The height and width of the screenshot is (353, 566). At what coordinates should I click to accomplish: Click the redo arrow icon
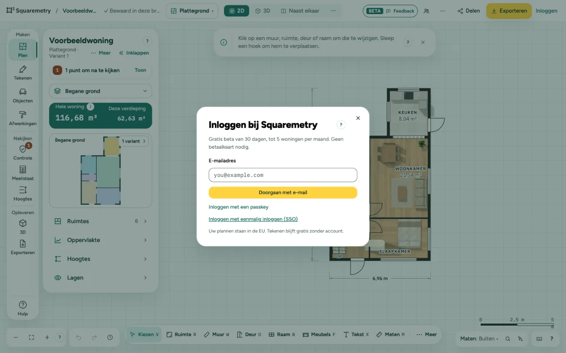point(94,337)
